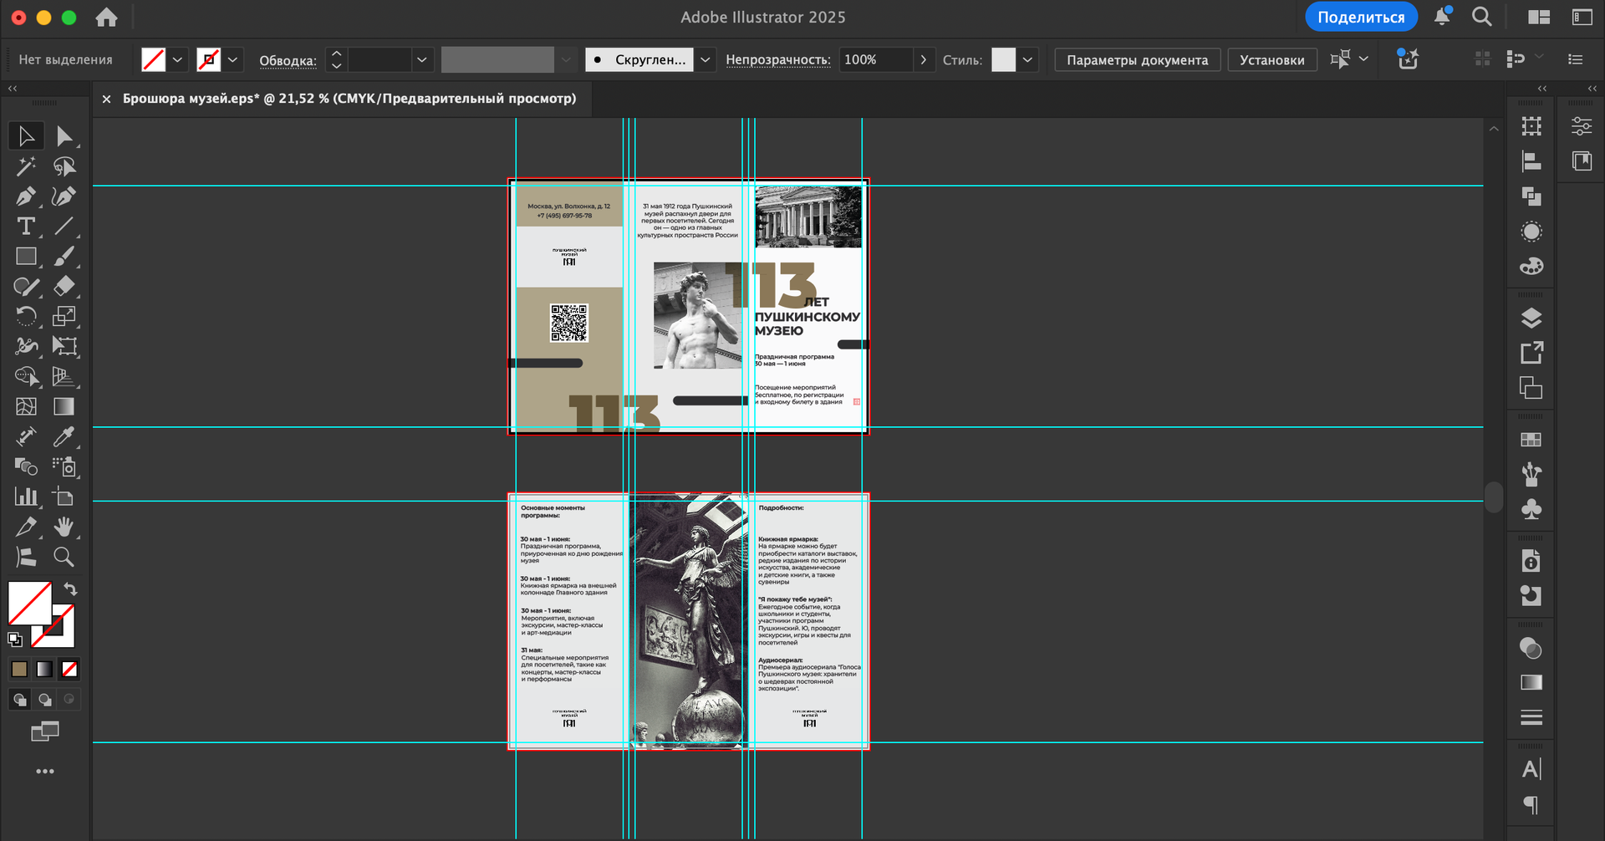The height and width of the screenshot is (841, 1605).
Task: Open Edit Toolbar three dots
Action: point(45,772)
